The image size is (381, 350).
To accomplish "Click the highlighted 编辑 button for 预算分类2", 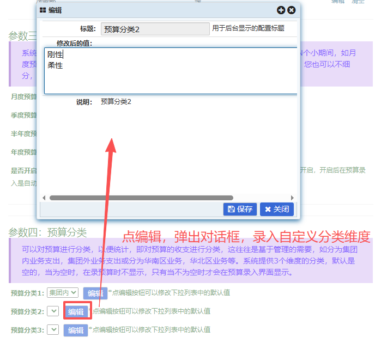I will (x=76, y=311).
